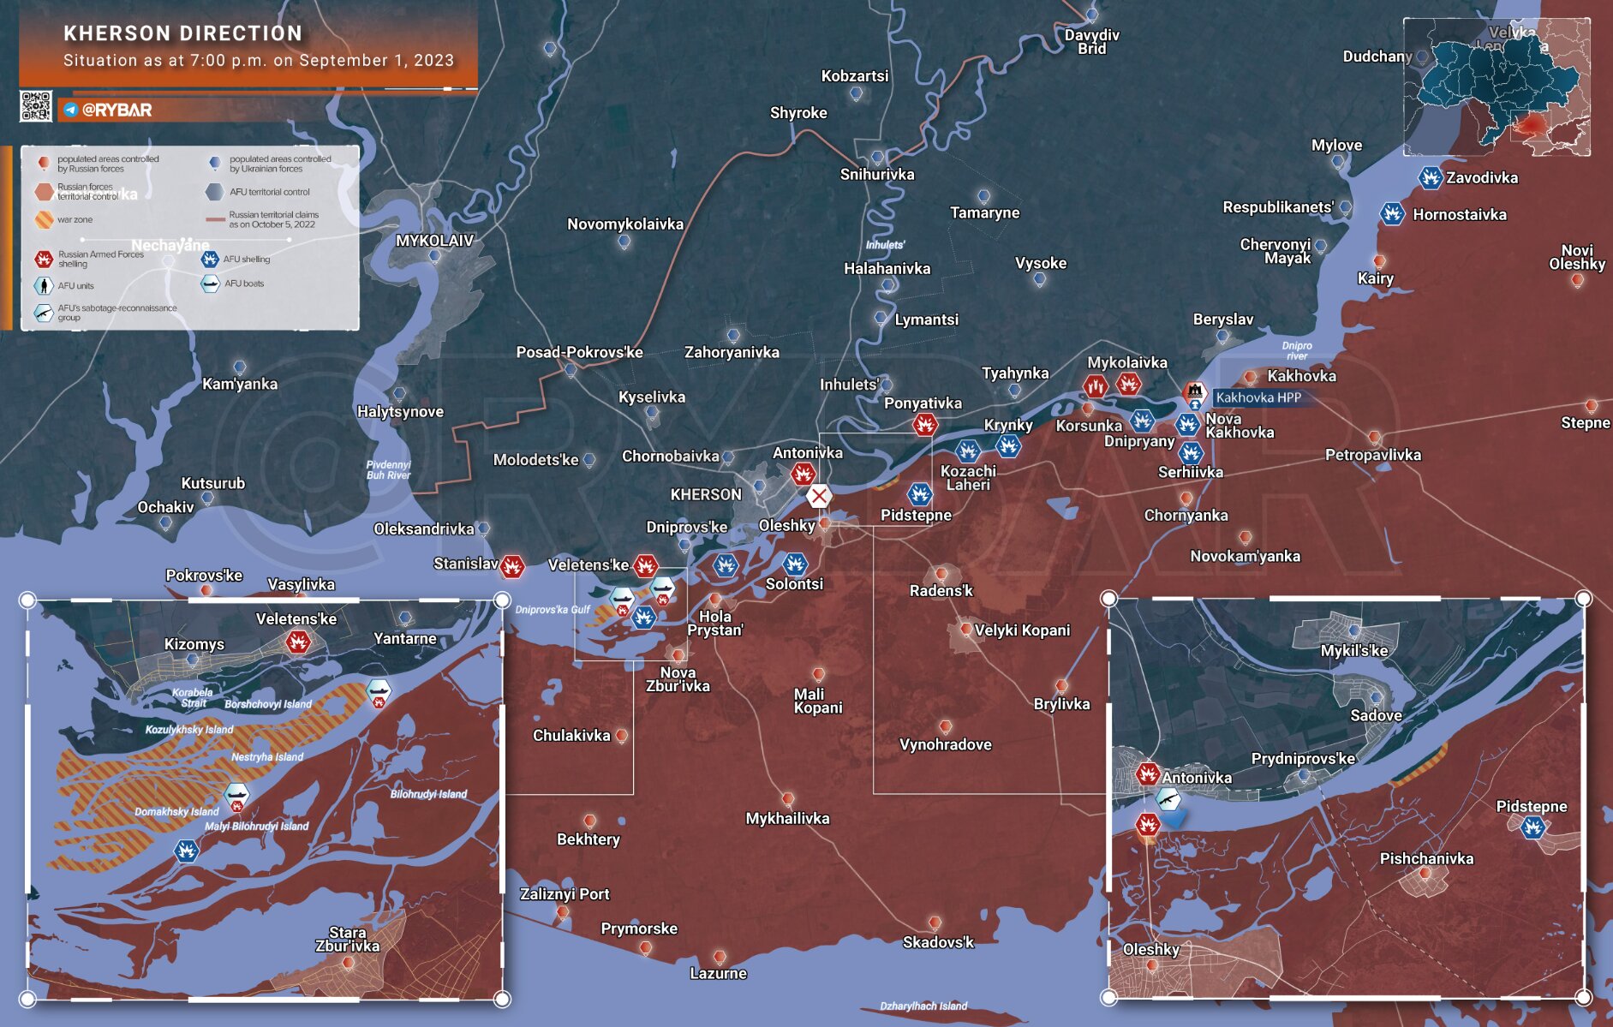The image size is (1613, 1027).
Task: Click the situation date subtitle text
Action: pyautogui.click(x=259, y=60)
